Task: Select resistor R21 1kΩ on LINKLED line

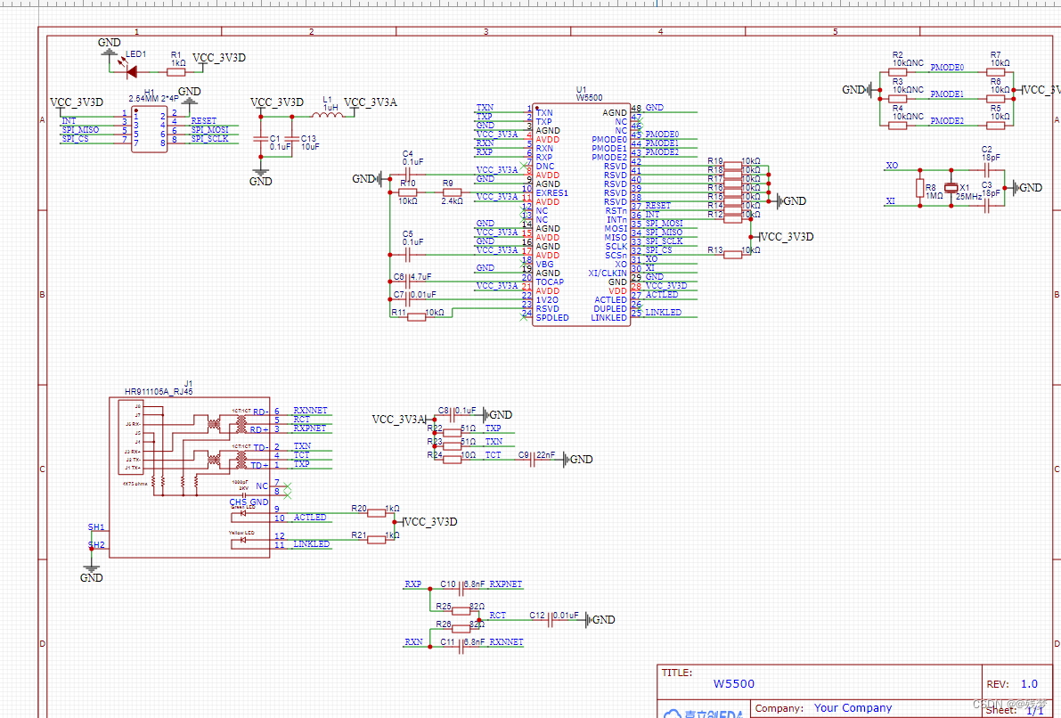Action: [376, 539]
